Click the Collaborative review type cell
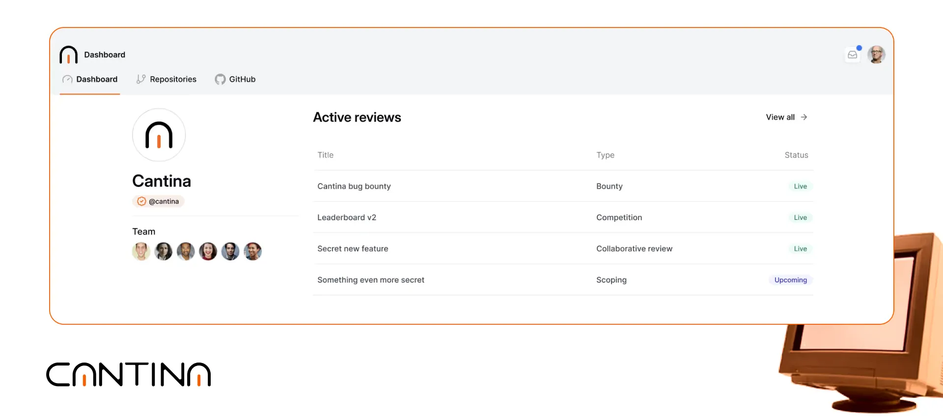Image resolution: width=943 pixels, height=418 pixels. pos(634,249)
